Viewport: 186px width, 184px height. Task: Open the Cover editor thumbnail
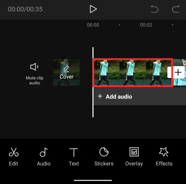[67, 72]
